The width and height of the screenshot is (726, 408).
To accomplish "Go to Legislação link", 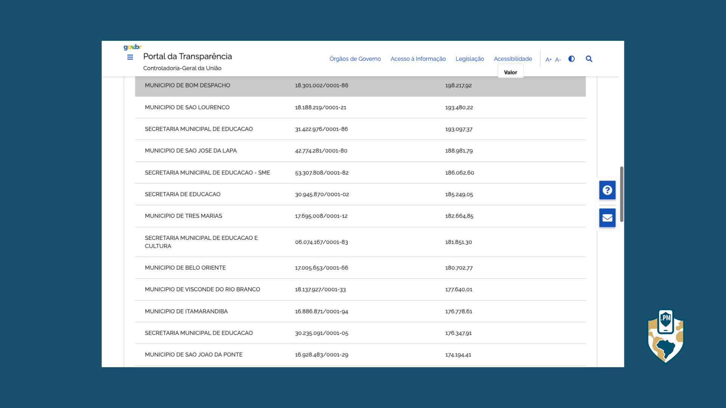I will [469, 59].
